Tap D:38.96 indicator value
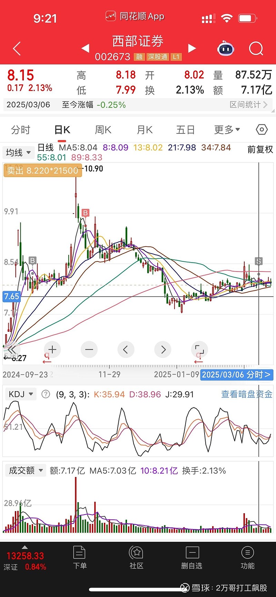The height and width of the screenshot is (597, 276). click(145, 394)
